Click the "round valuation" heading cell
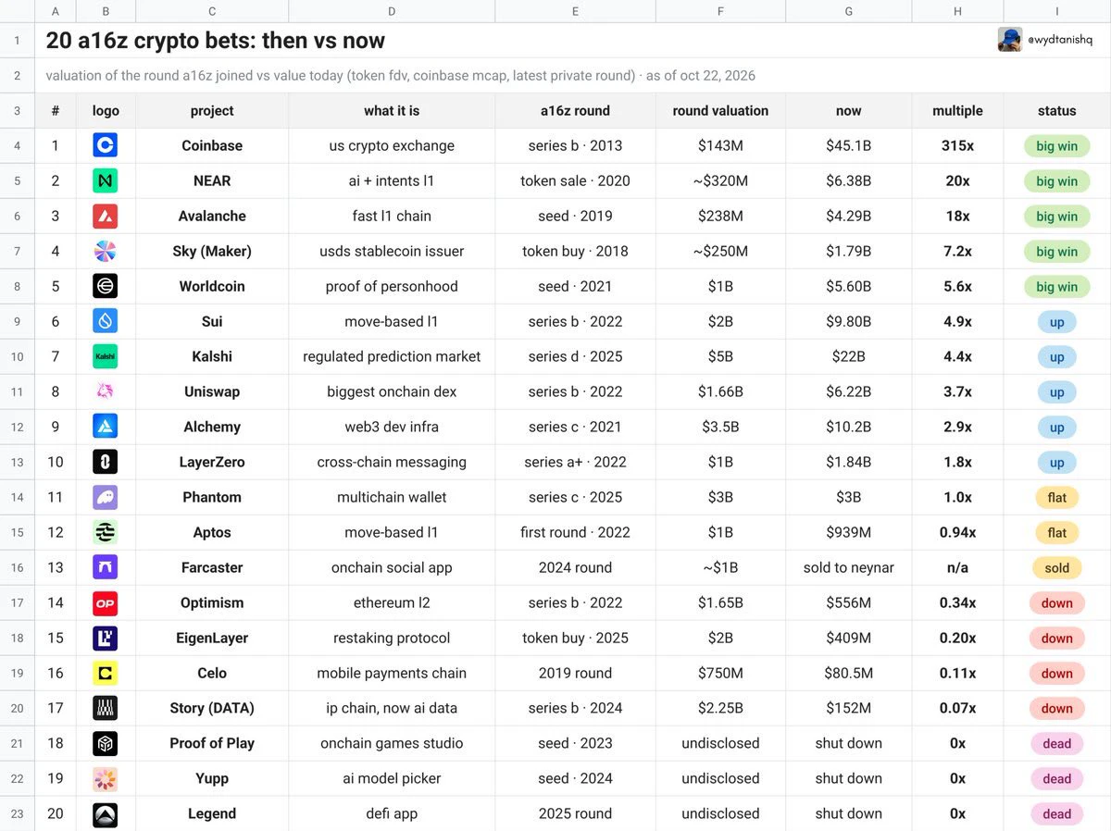1111x831 pixels. [x=720, y=111]
